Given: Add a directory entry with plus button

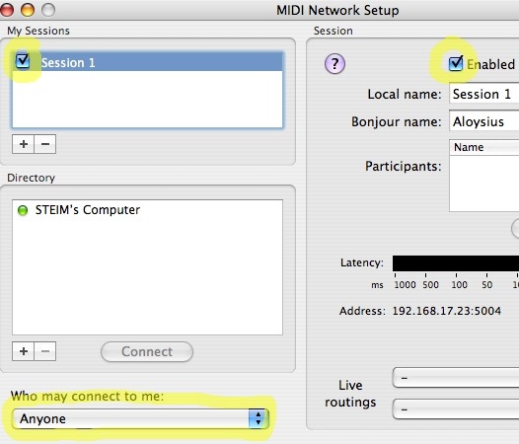Looking at the screenshot, I should [x=23, y=351].
